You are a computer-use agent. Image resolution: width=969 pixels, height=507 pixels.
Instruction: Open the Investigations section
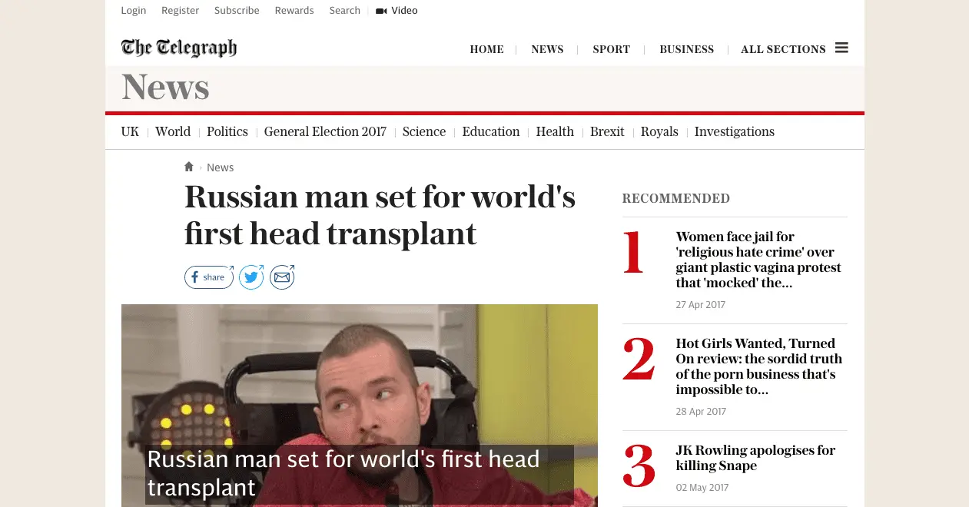(735, 131)
